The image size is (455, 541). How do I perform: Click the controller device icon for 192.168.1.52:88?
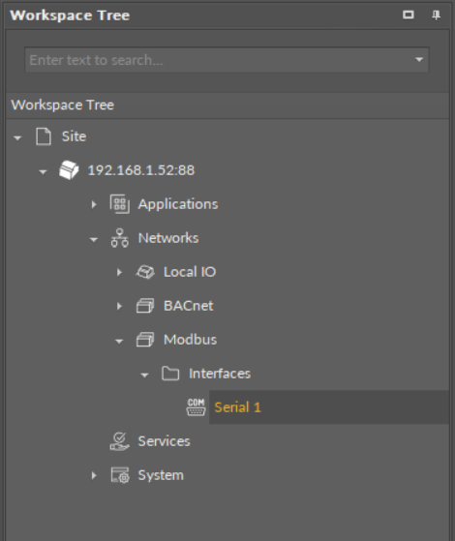tap(69, 170)
